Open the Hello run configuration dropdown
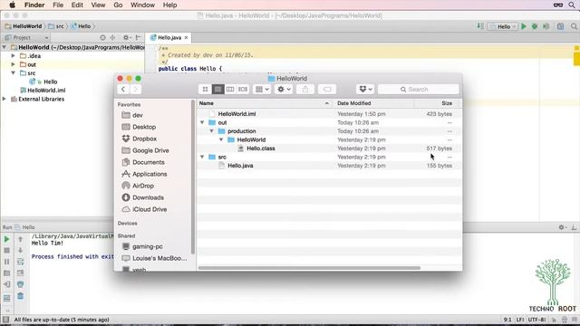 click(503, 26)
